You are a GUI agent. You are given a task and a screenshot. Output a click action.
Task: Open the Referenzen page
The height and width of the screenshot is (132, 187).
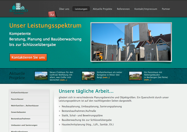pos(123,9)
